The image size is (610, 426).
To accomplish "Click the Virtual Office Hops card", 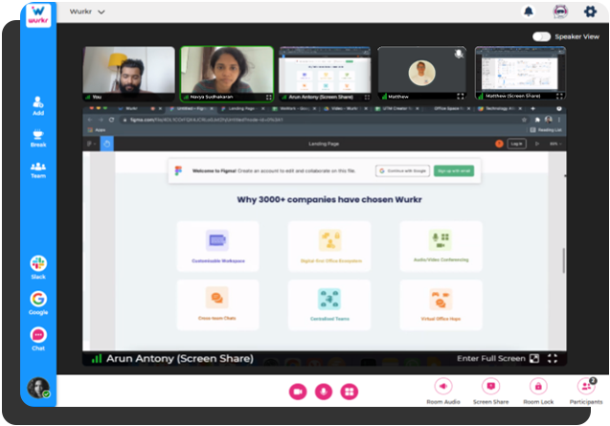I will 441,304.
